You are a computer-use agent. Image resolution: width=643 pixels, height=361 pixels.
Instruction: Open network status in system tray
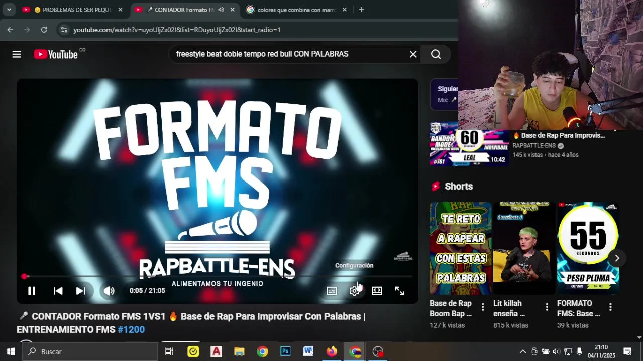(568, 351)
